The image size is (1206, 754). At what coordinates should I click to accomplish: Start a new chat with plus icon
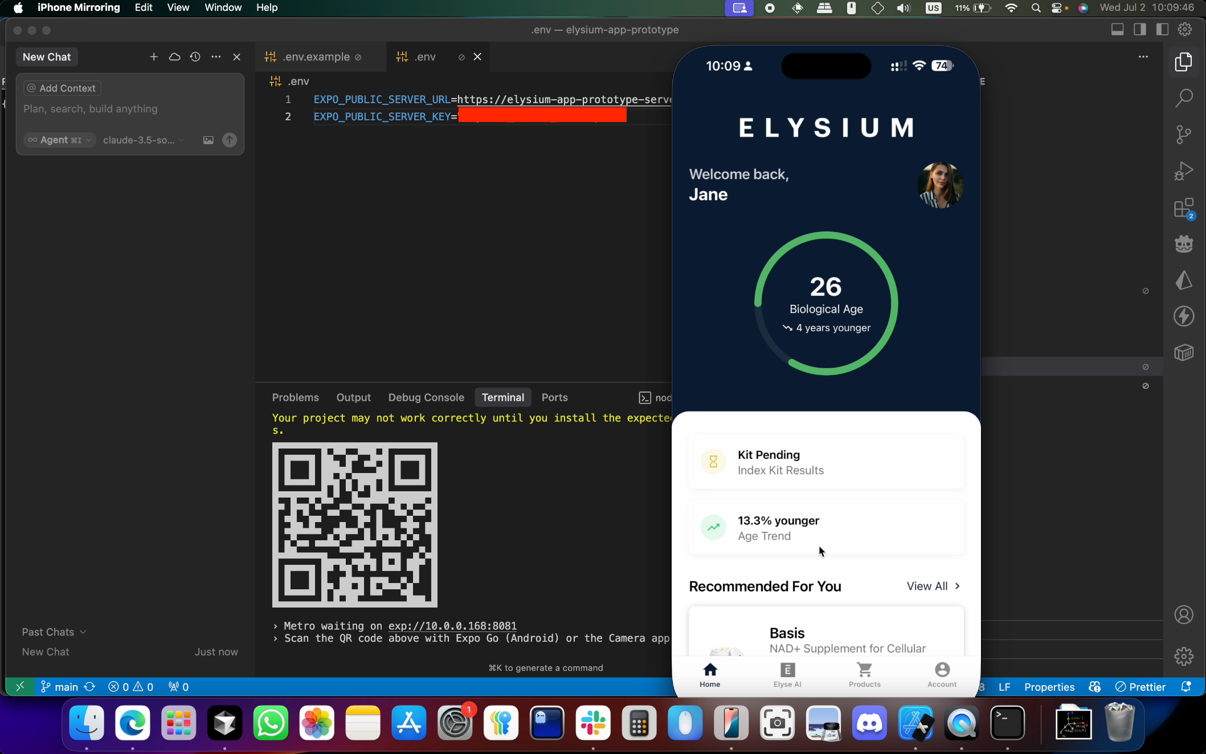coord(154,57)
